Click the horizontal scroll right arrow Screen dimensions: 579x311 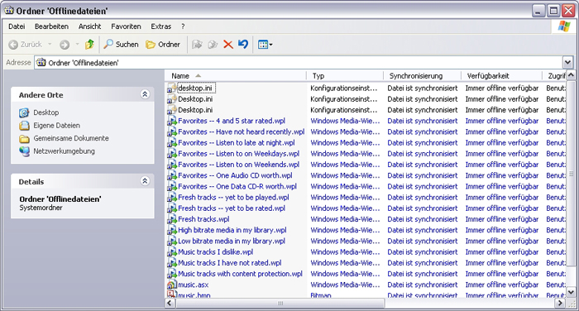(561, 304)
